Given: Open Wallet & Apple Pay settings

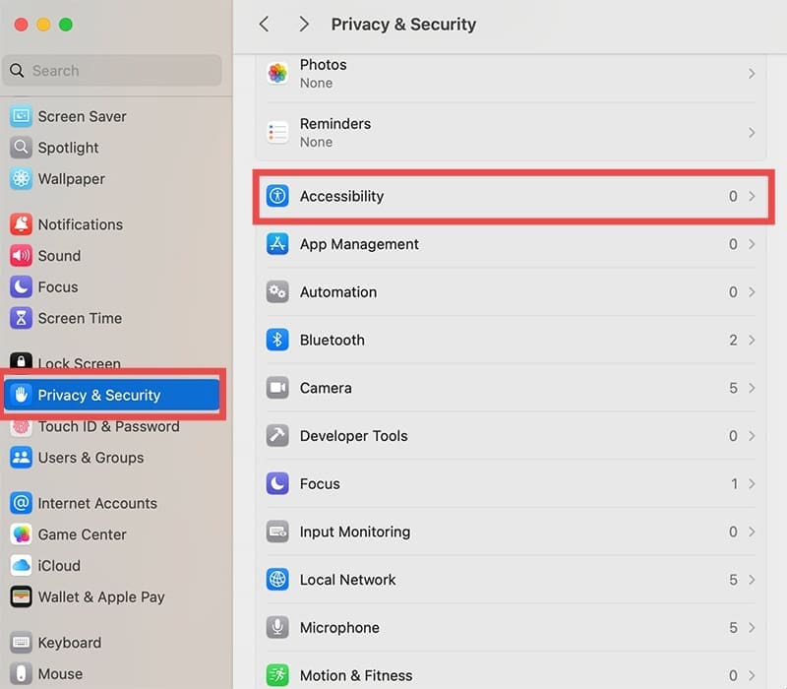Looking at the screenshot, I should pyautogui.click(x=100, y=597).
